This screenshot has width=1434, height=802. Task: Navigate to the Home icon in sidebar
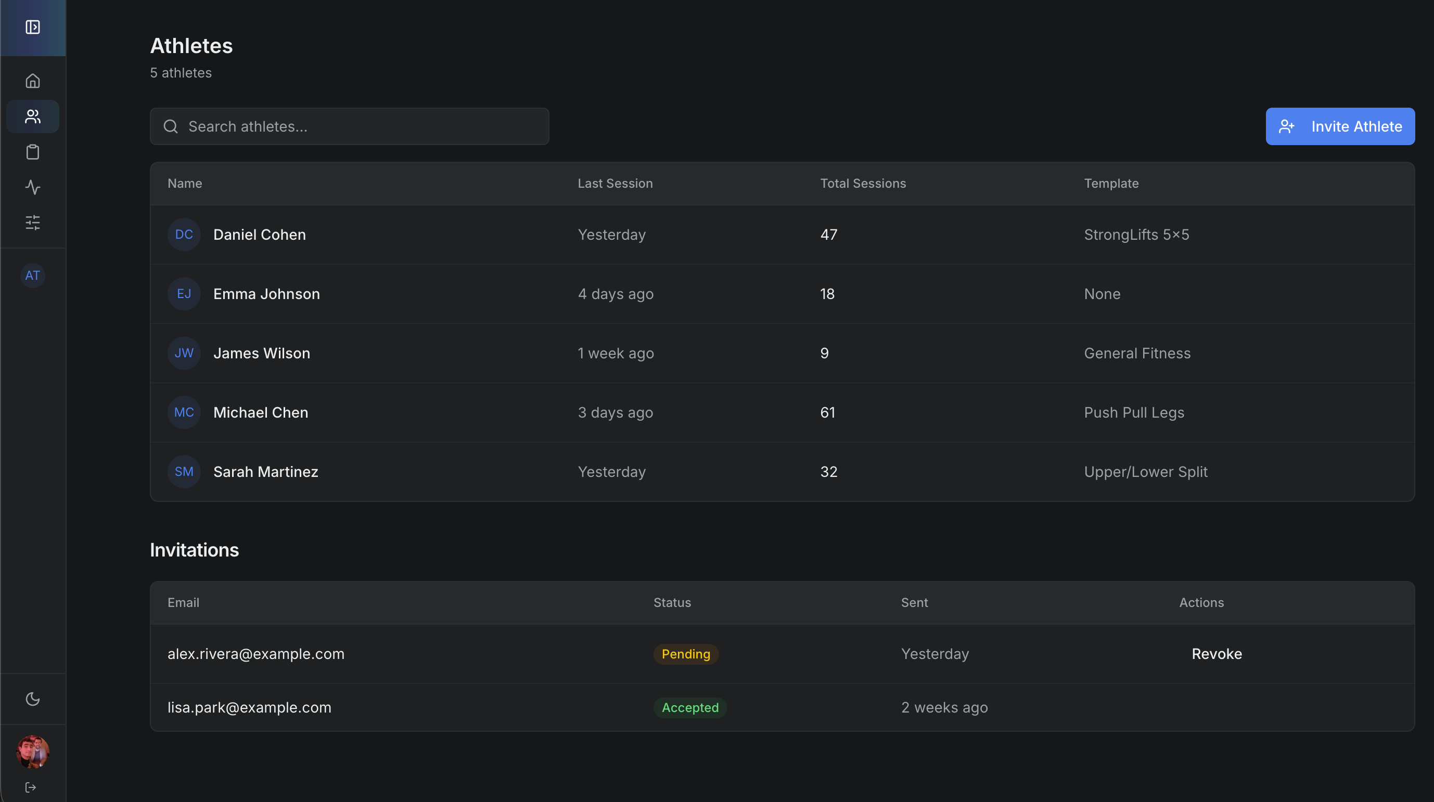tap(32, 80)
